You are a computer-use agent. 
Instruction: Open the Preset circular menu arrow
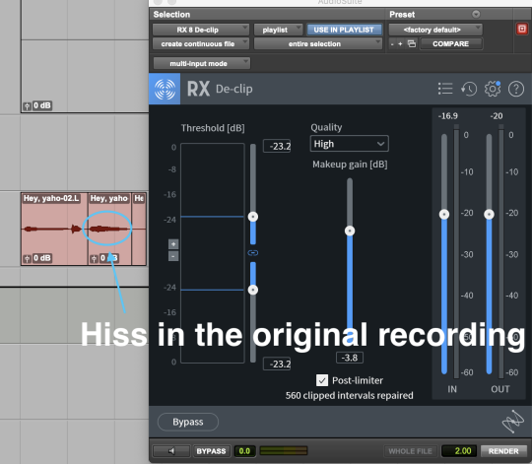pyautogui.click(x=476, y=14)
